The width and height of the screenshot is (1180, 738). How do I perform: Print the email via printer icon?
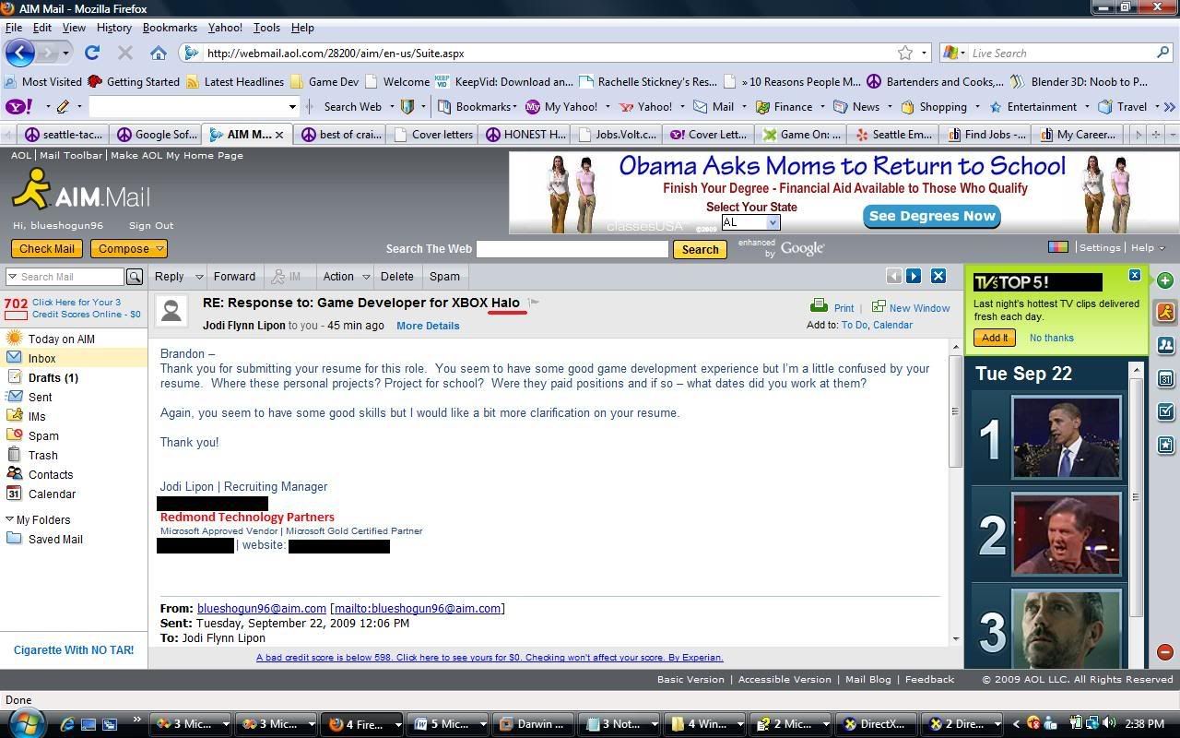(819, 306)
